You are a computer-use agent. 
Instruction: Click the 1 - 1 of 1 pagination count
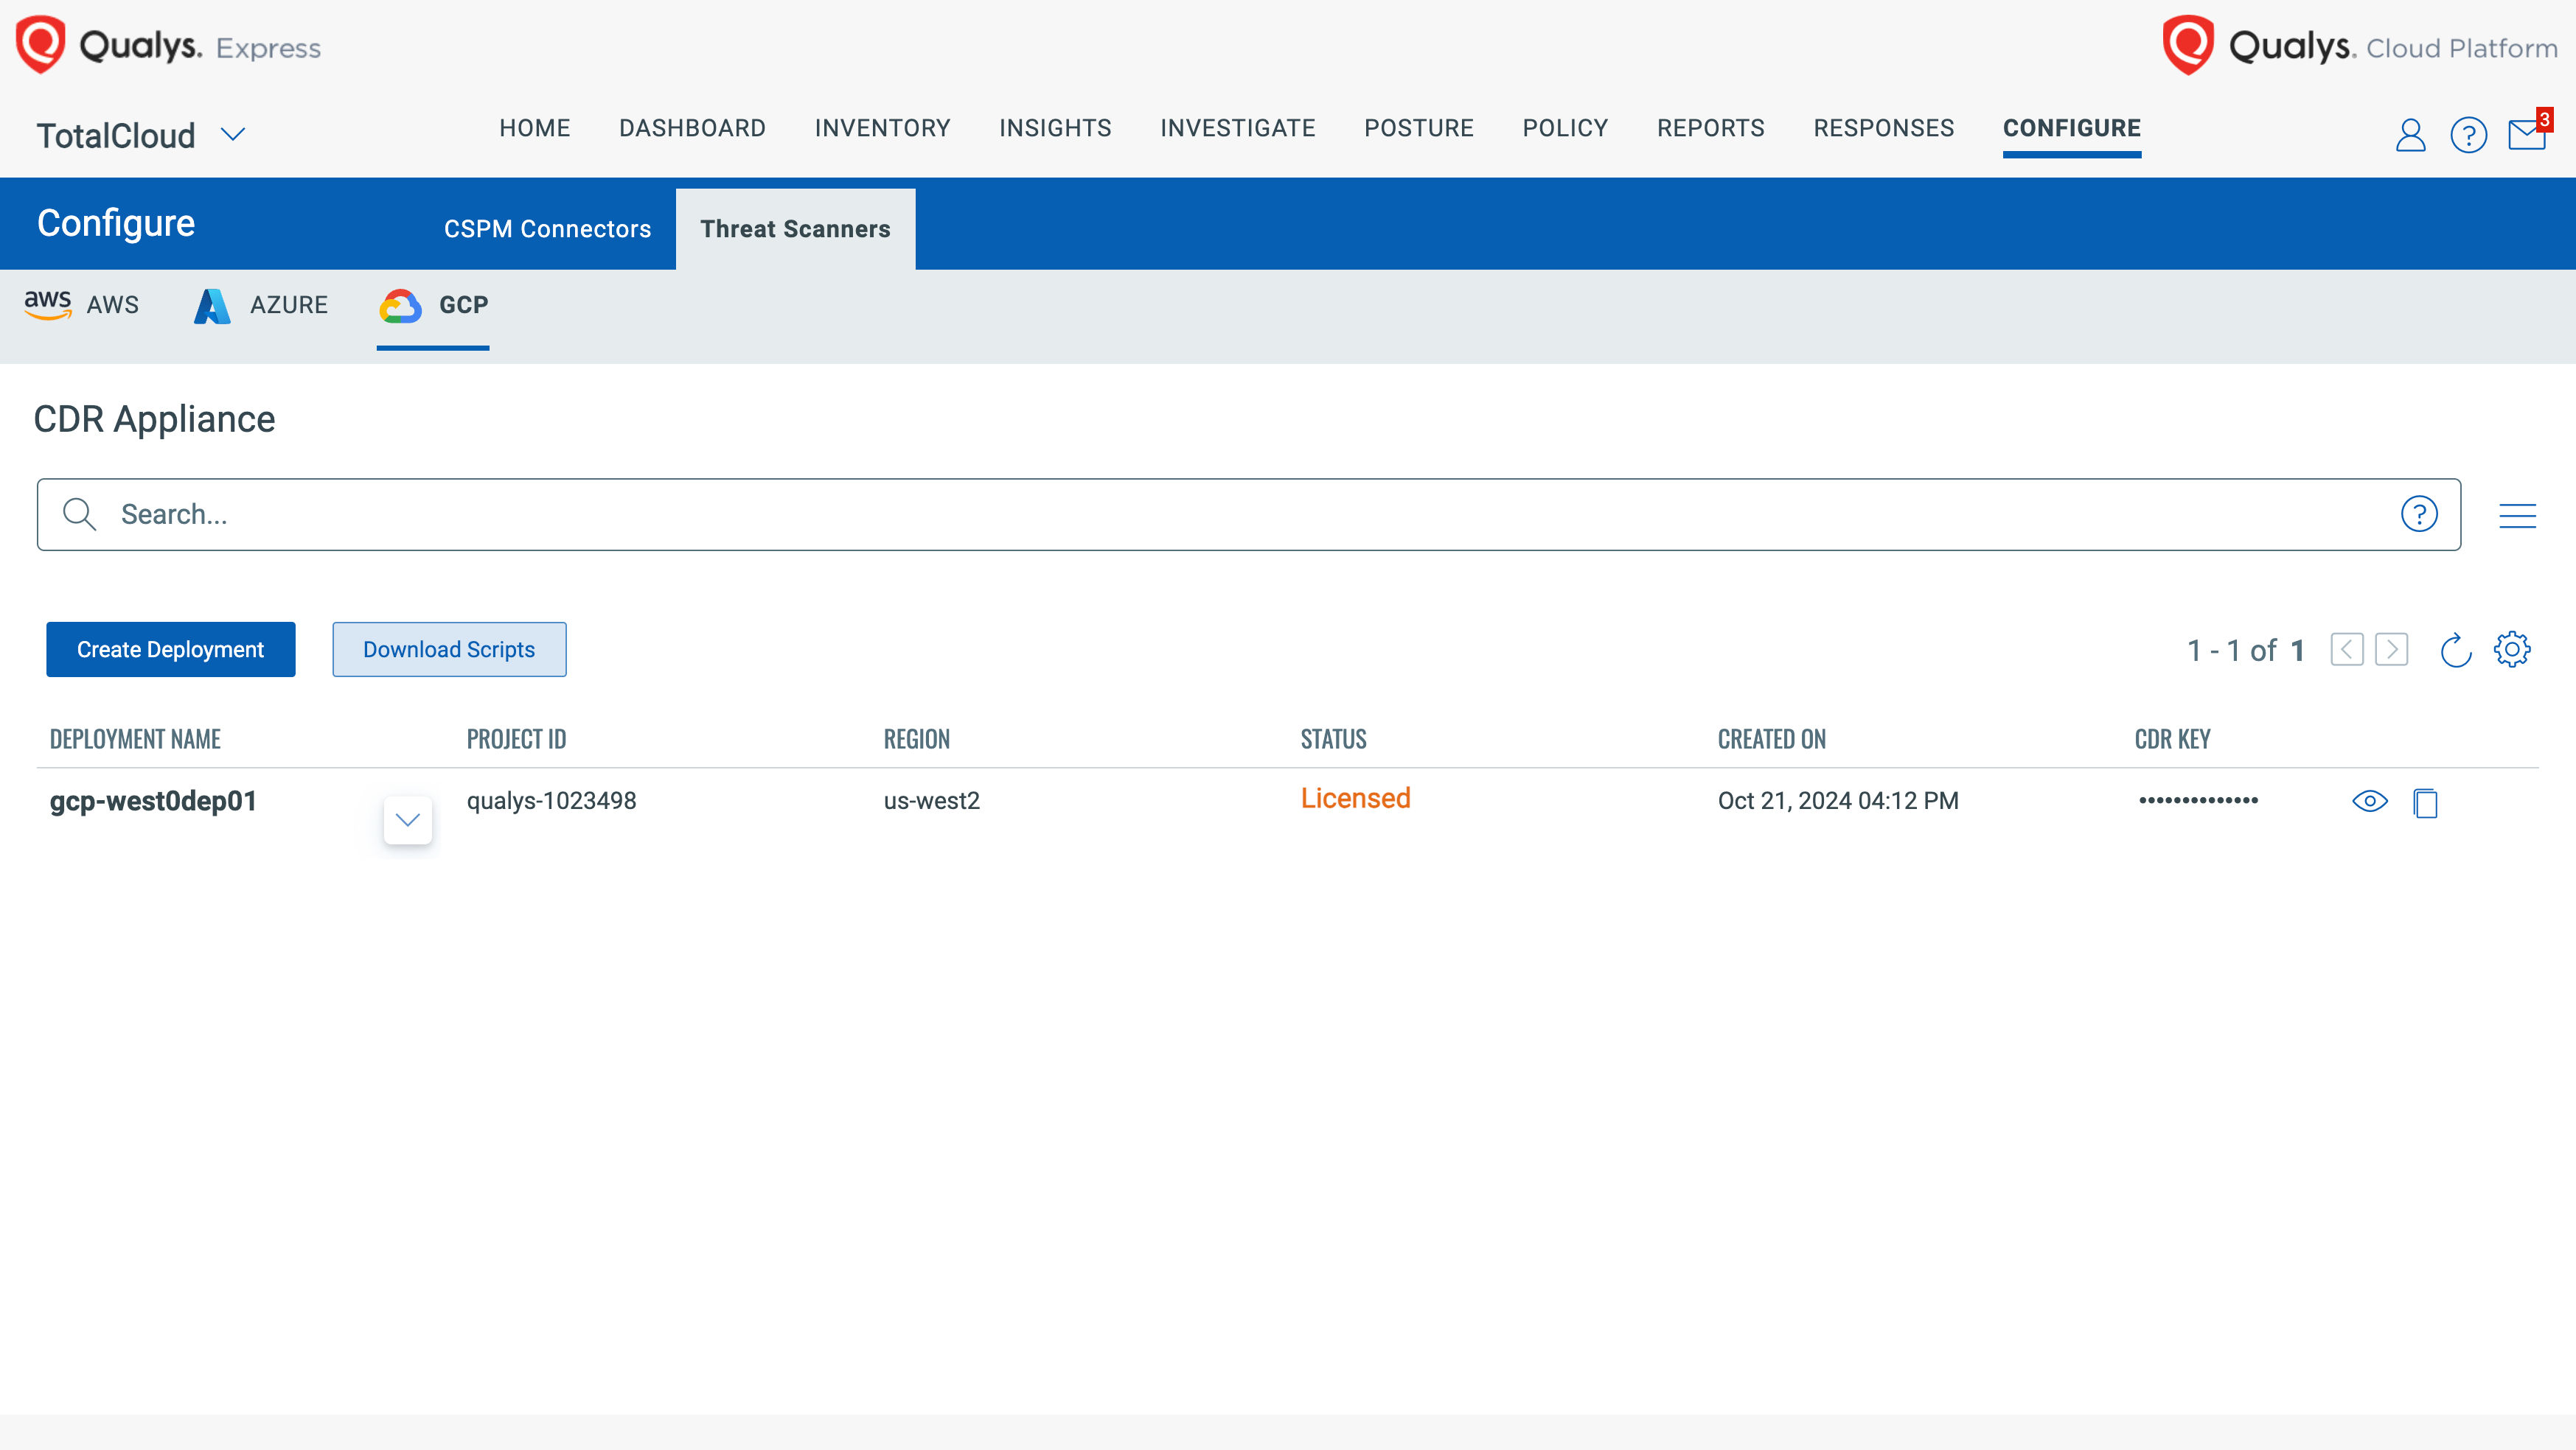coord(2245,651)
